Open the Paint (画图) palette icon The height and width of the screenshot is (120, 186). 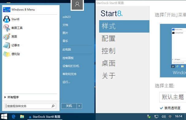pos(6,37)
